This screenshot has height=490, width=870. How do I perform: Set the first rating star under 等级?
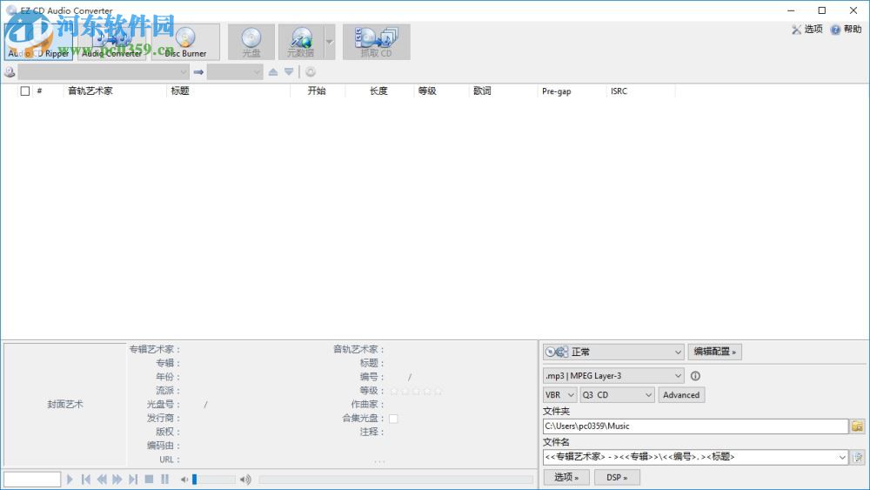[394, 392]
